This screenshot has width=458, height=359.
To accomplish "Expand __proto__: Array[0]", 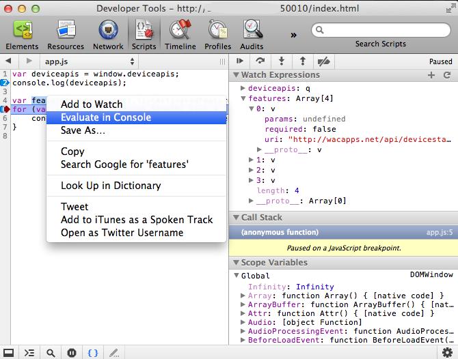I will tap(251, 201).
